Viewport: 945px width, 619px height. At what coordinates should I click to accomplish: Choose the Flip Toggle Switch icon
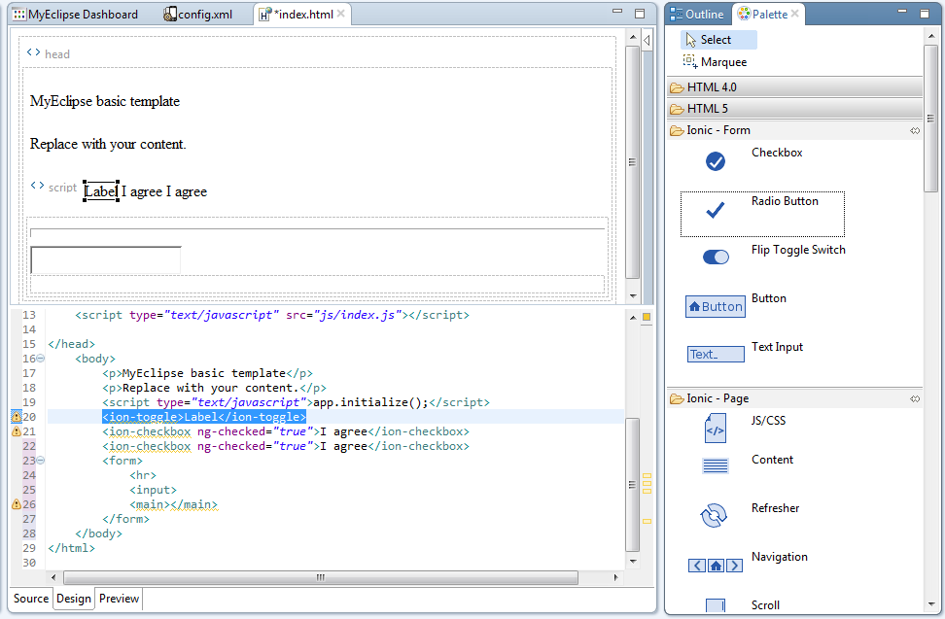point(716,258)
